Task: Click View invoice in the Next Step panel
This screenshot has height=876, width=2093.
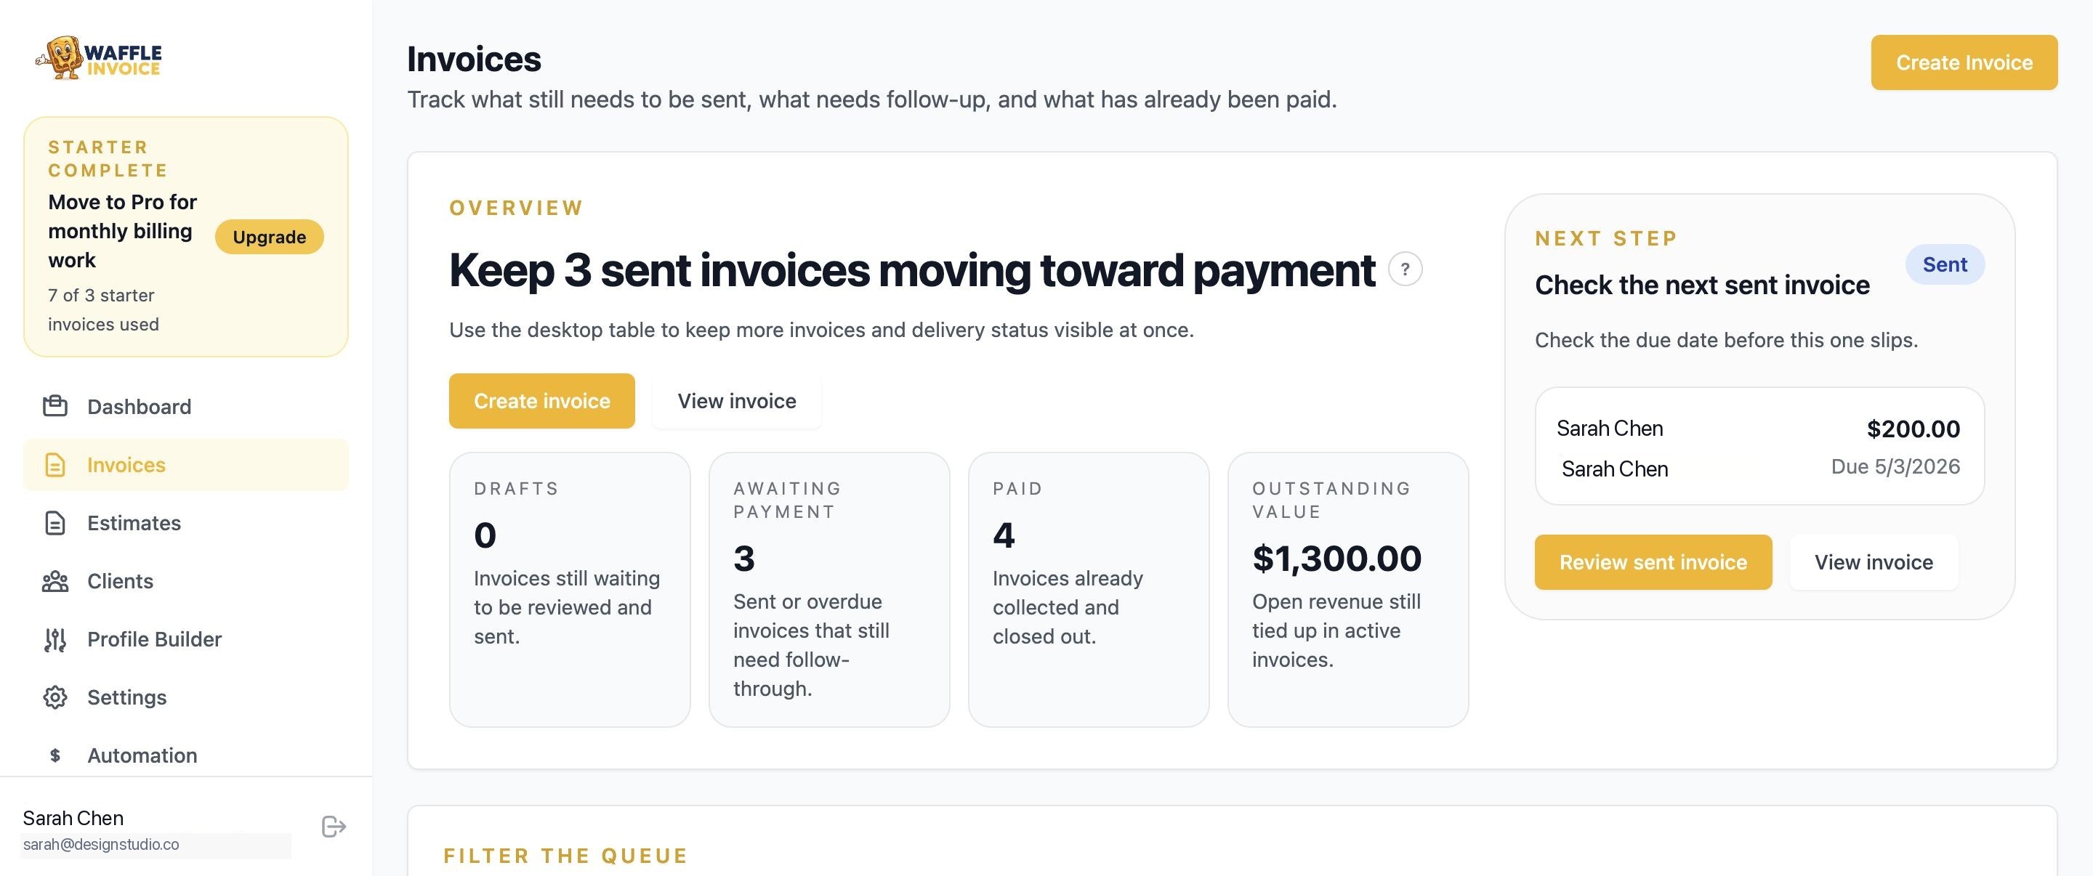Action: click(1873, 561)
